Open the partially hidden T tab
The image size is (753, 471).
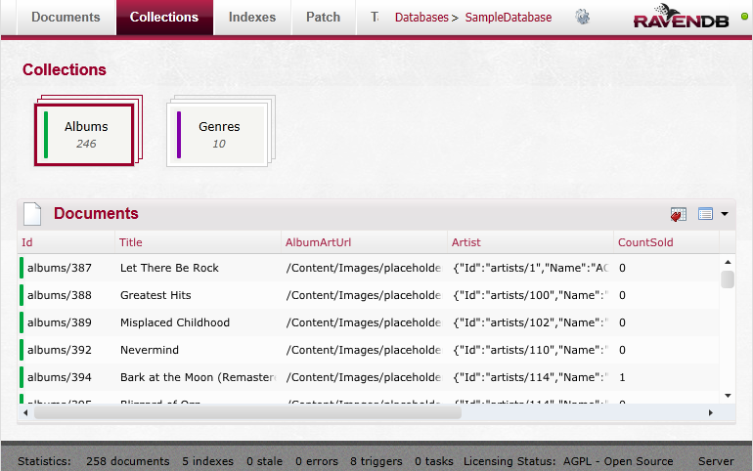(375, 18)
